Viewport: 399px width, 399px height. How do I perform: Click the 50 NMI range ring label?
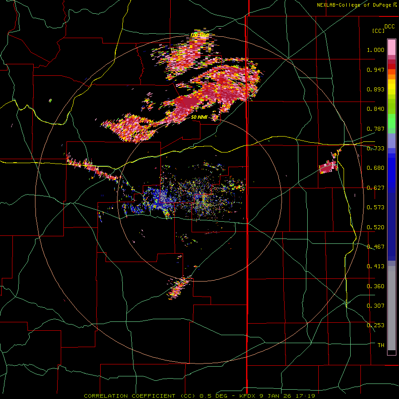199,117
